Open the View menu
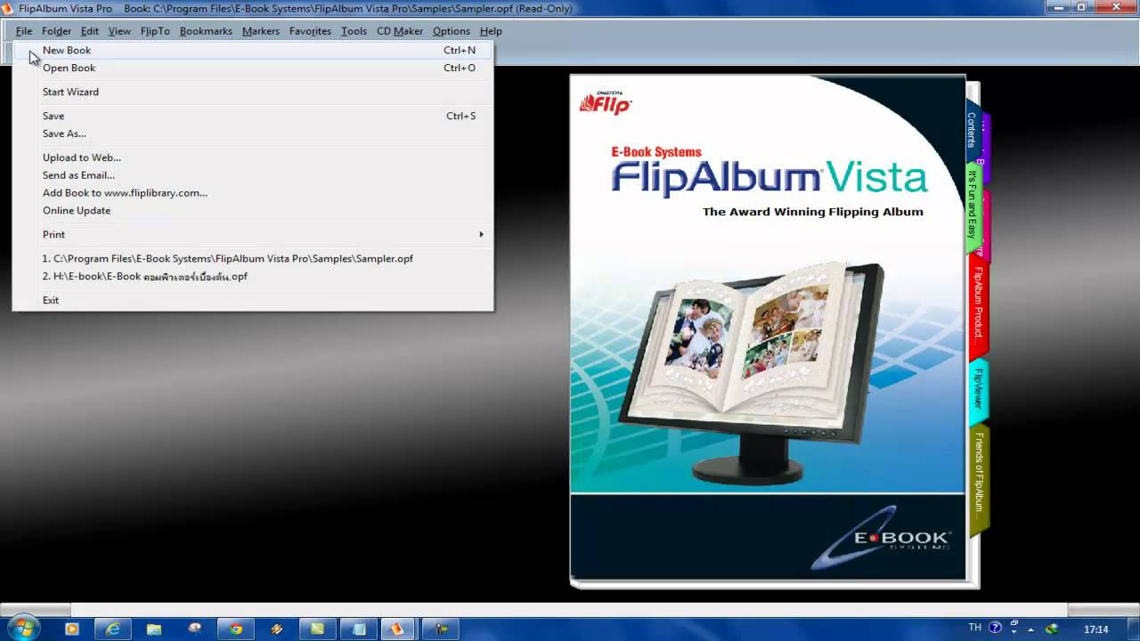The image size is (1140, 641). tap(119, 31)
